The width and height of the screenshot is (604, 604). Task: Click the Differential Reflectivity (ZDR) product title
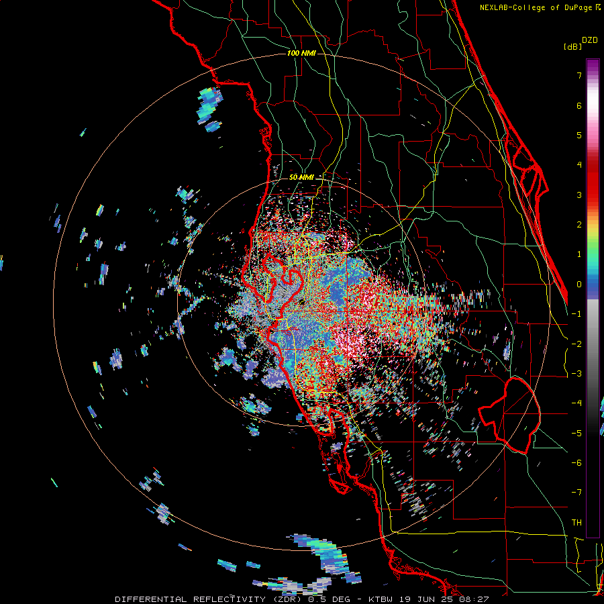[209, 599]
